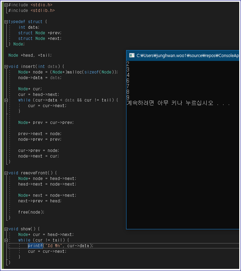Click 'head->next = node->next;' line
241x271 pixels.
47,184
